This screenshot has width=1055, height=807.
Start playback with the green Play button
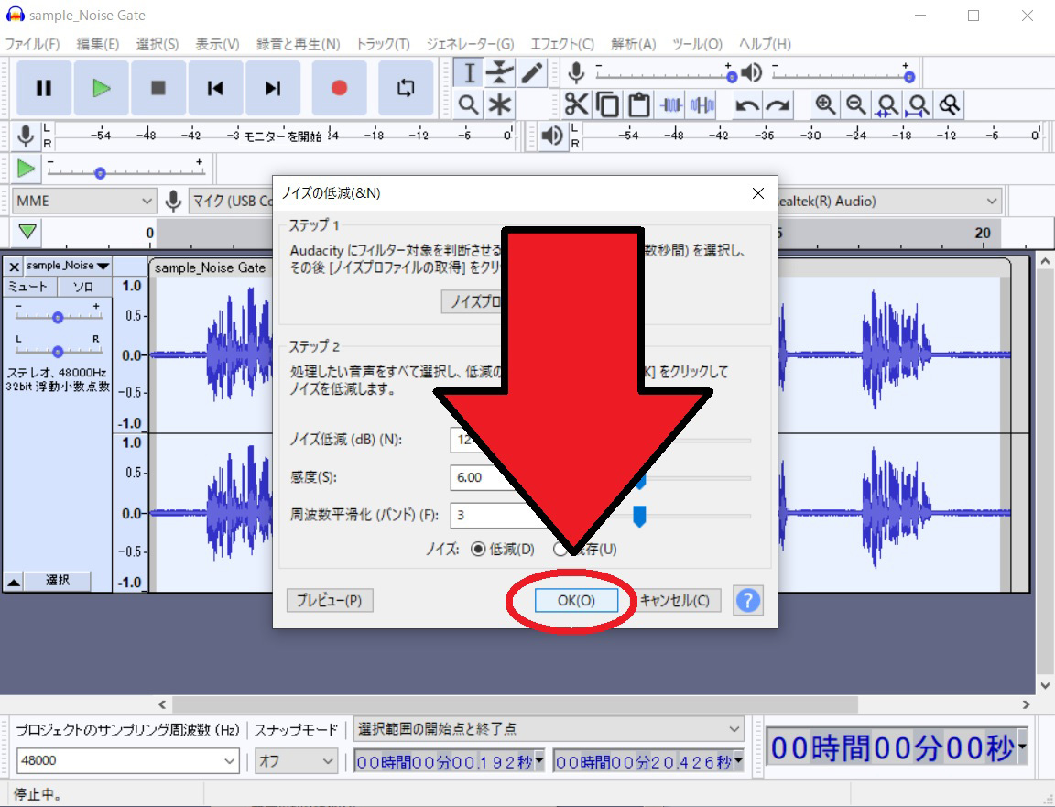pyautogui.click(x=101, y=88)
